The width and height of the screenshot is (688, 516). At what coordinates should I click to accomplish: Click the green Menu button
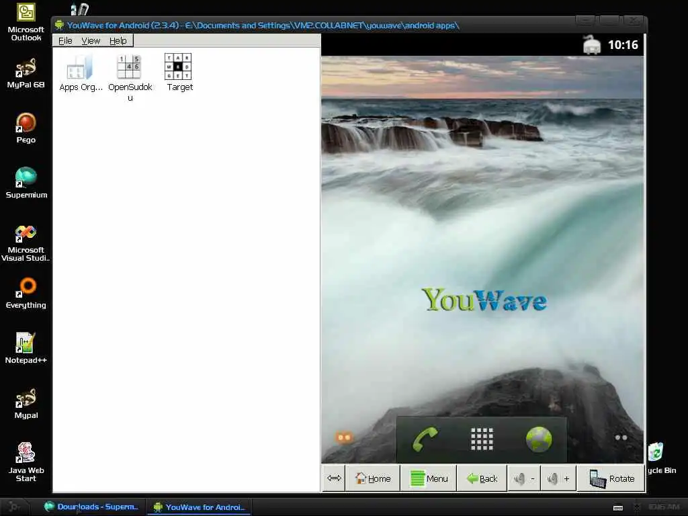point(429,478)
